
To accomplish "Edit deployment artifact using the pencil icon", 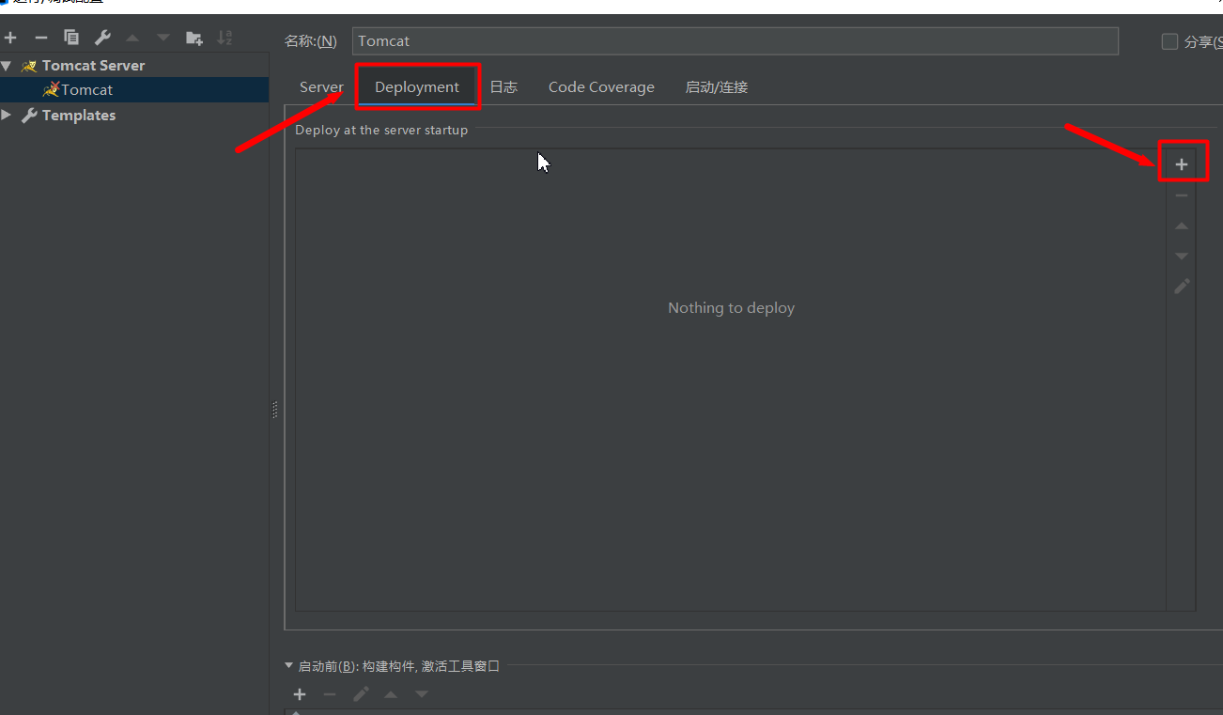I will click(x=1182, y=286).
